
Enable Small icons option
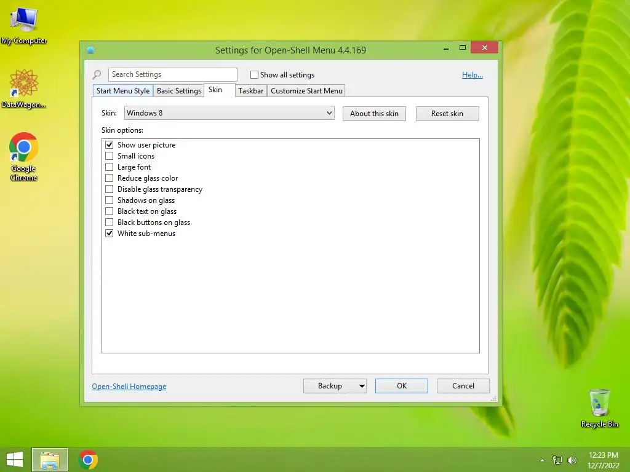pos(110,155)
